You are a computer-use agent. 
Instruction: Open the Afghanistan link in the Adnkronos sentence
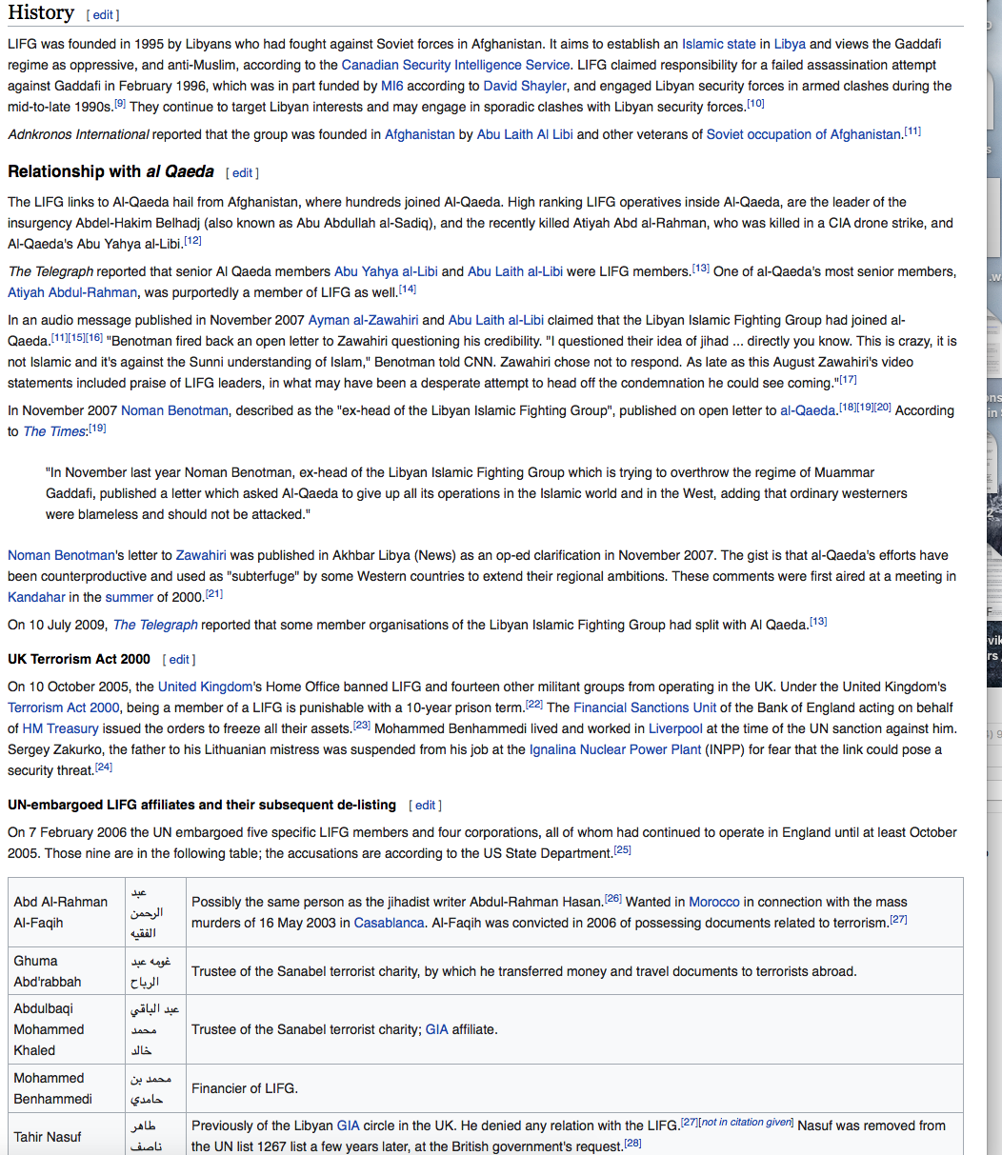[420, 134]
